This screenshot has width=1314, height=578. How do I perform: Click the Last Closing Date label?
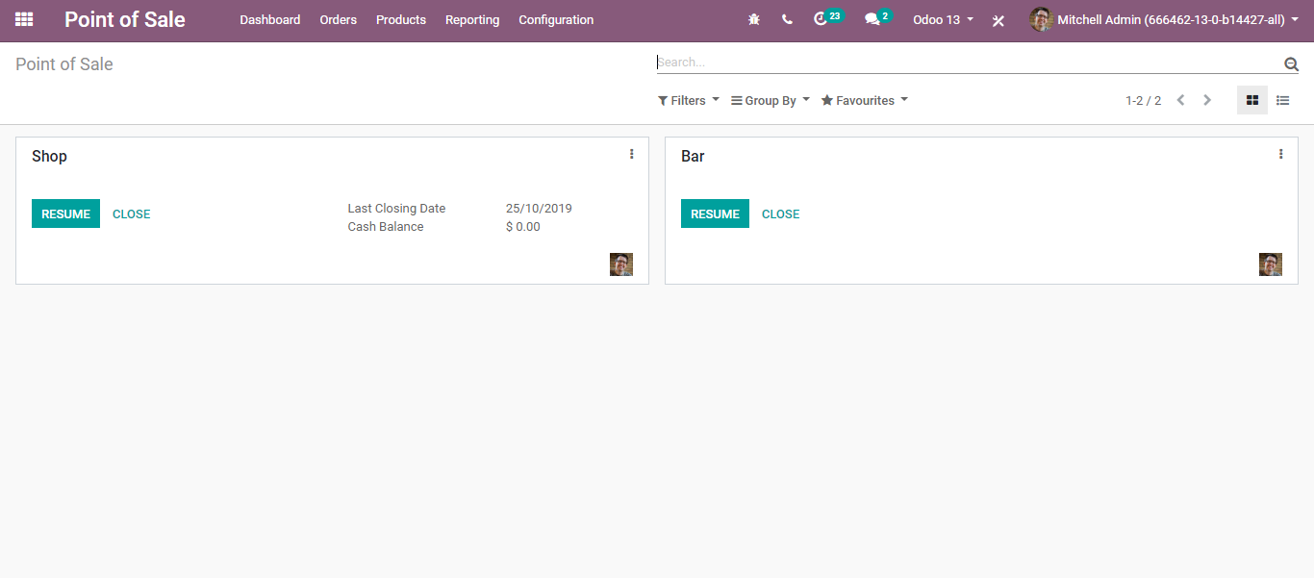[x=396, y=208]
